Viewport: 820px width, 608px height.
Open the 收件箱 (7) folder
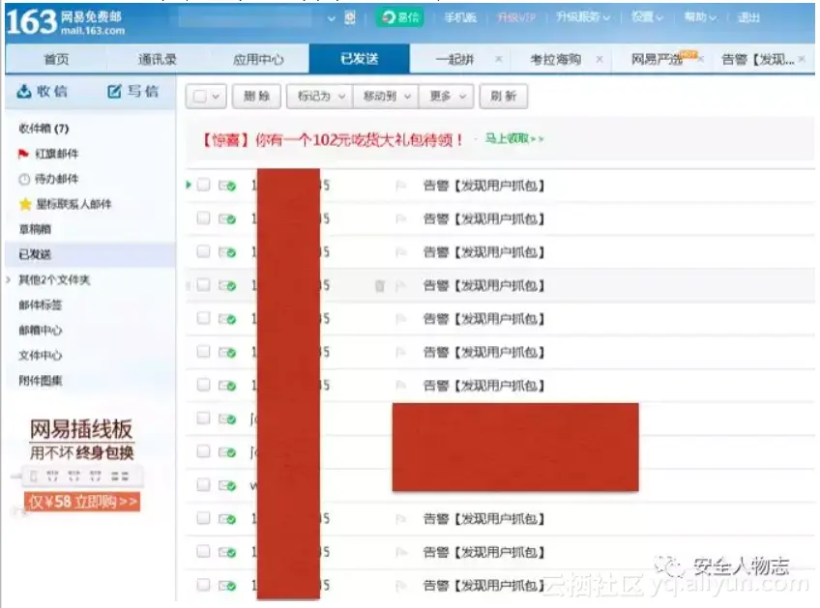pyautogui.click(x=44, y=129)
